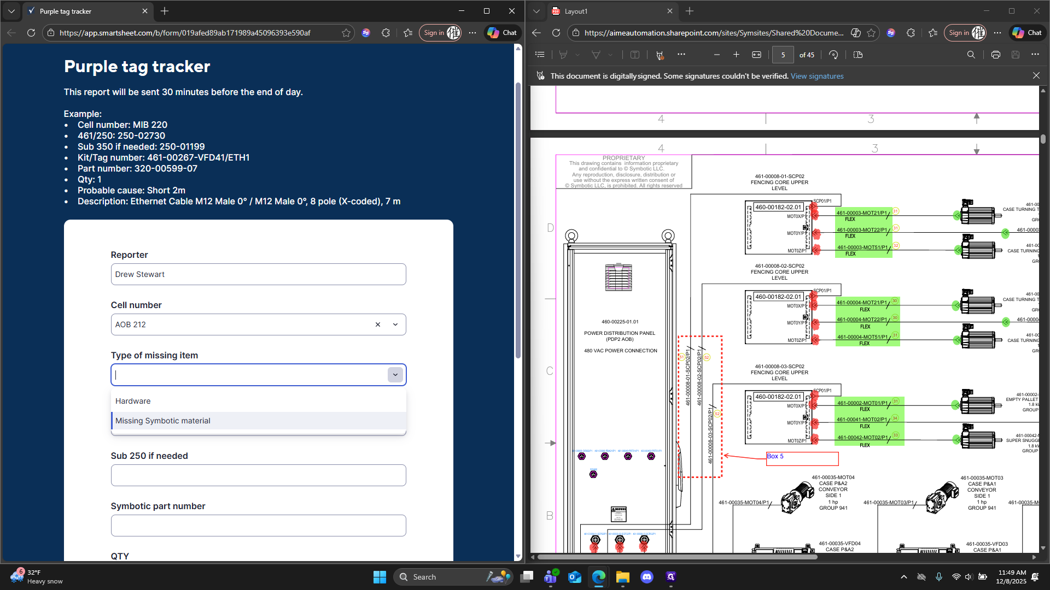The height and width of the screenshot is (590, 1050).
Task: Click the Symbolic part number field
Action: click(x=258, y=526)
